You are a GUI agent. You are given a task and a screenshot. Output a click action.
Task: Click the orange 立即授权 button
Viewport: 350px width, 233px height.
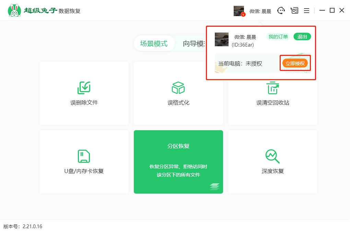point(295,63)
